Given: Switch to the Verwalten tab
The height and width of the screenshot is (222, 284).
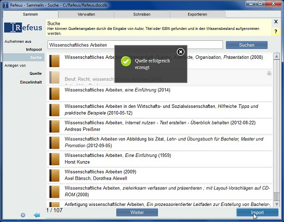Looking at the screenshot, I should (86, 14).
